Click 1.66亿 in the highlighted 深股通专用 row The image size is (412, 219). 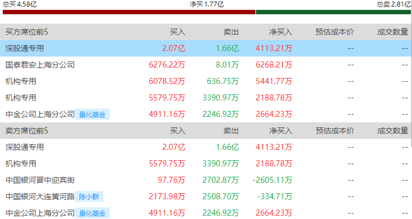click(x=227, y=48)
